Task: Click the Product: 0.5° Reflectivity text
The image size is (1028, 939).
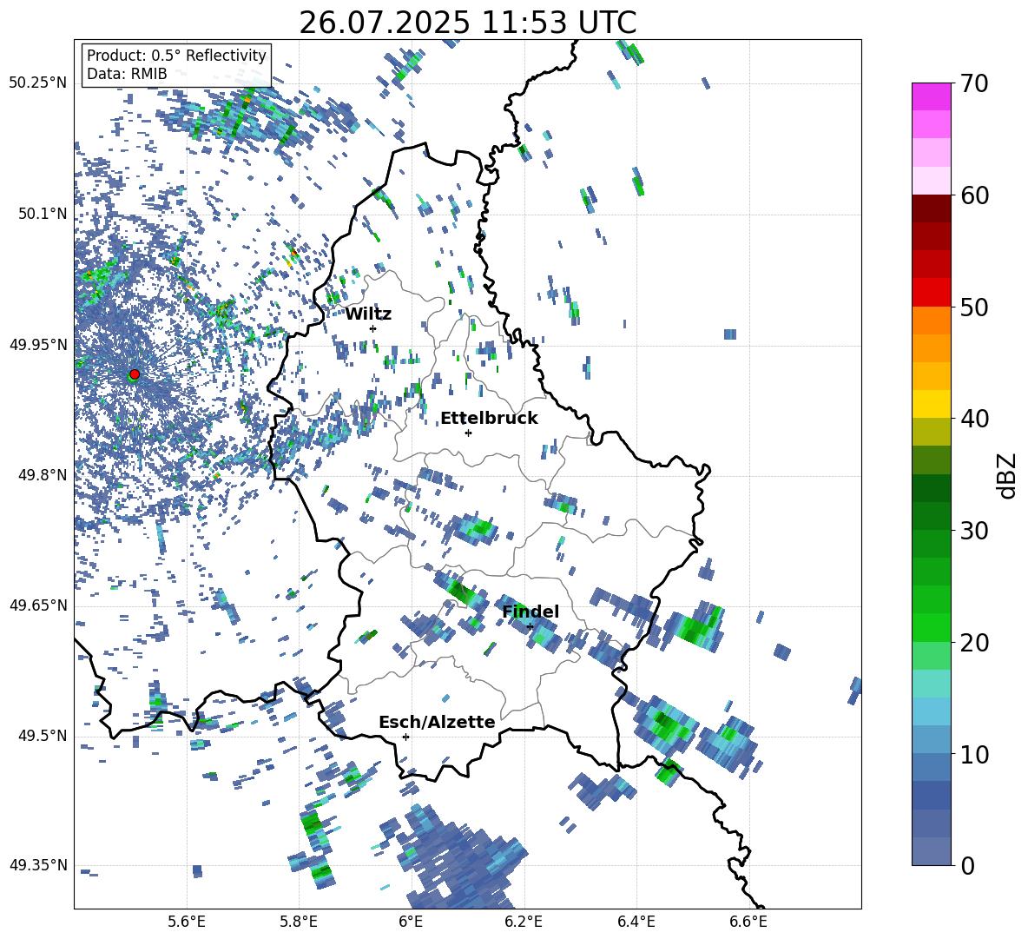Action: (x=176, y=55)
